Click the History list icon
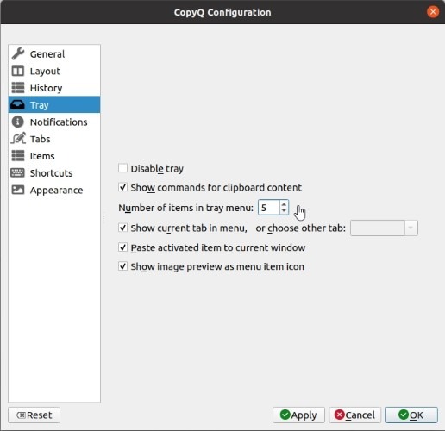The width and height of the screenshot is (445, 431). (18, 88)
